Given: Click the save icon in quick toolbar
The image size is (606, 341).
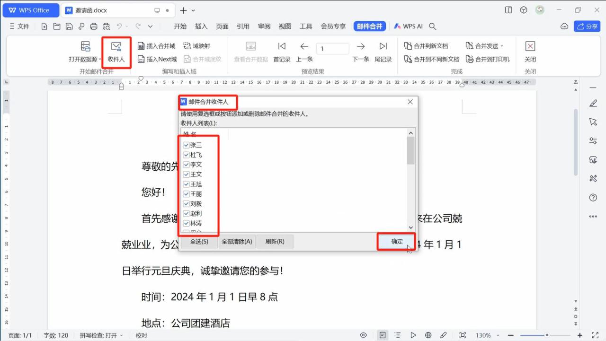Looking at the screenshot, I should [x=69, y=26].
